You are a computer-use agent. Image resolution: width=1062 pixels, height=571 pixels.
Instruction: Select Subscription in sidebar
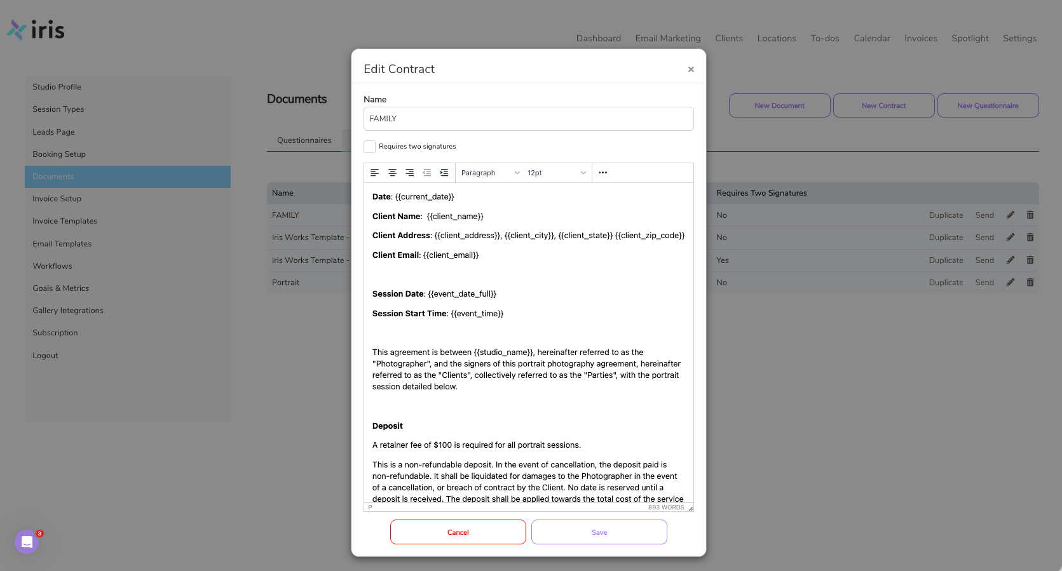[x=128, y=333]
